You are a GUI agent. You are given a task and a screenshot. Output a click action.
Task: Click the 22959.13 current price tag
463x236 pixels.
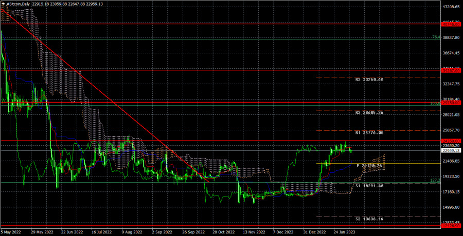point(452,151)
